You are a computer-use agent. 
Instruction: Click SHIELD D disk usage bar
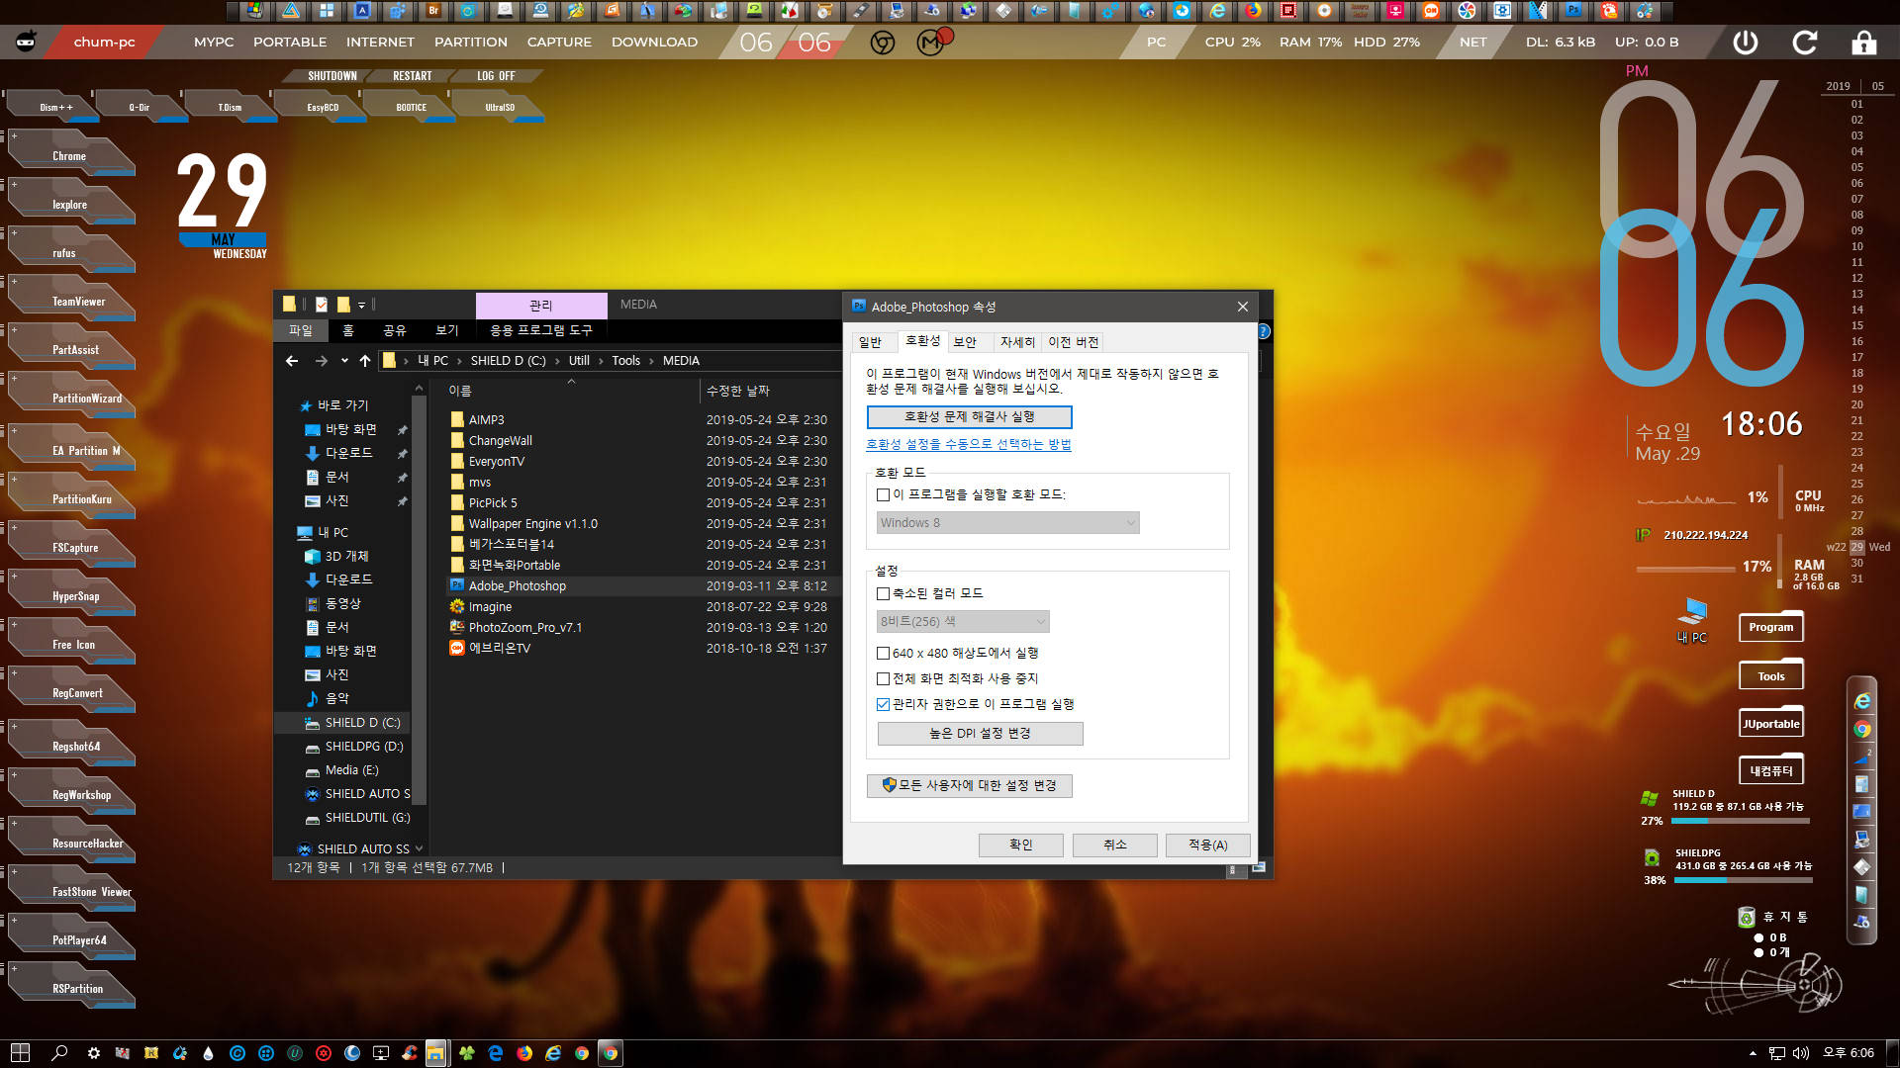pos(1741,821)
